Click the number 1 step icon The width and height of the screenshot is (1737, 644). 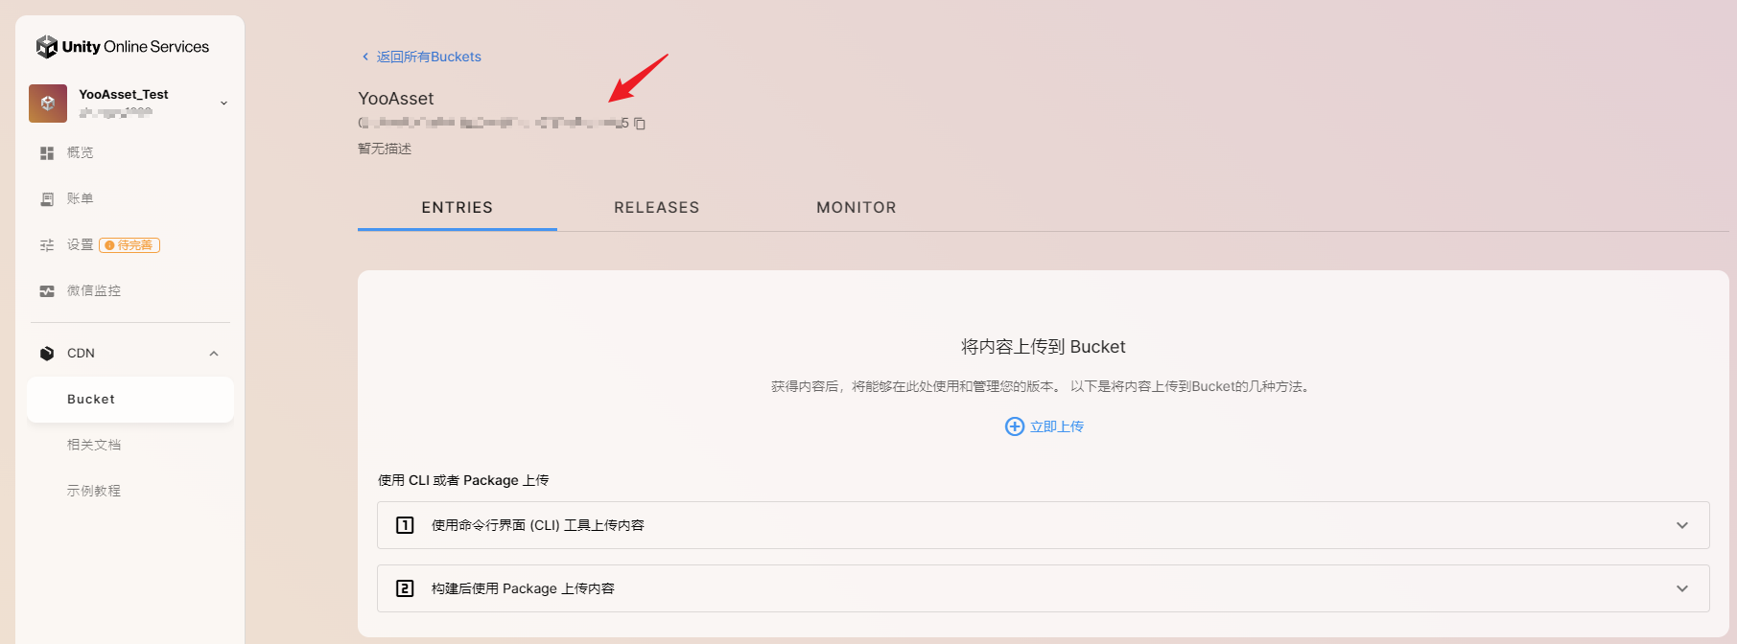click(x=405, y=525)
